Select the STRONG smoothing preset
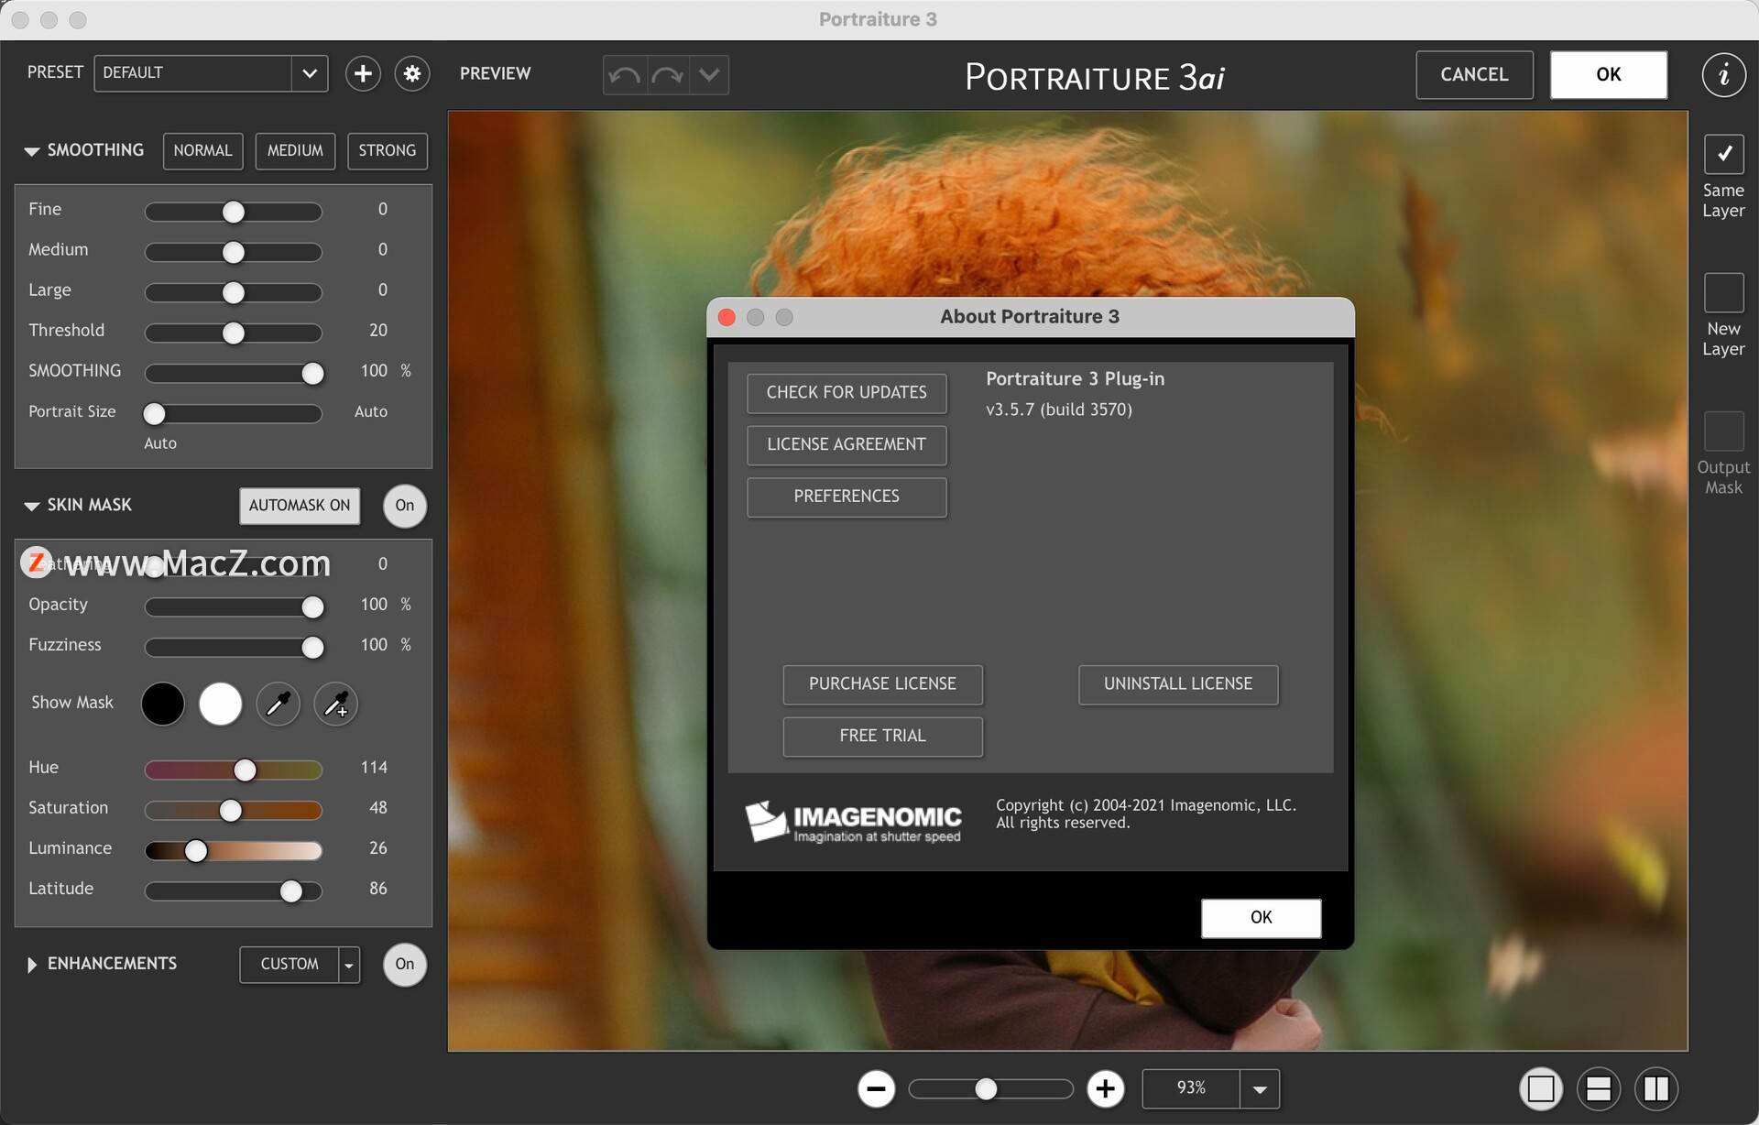The height and width of the screenshot is (1125, 1759). coord(387,151)
